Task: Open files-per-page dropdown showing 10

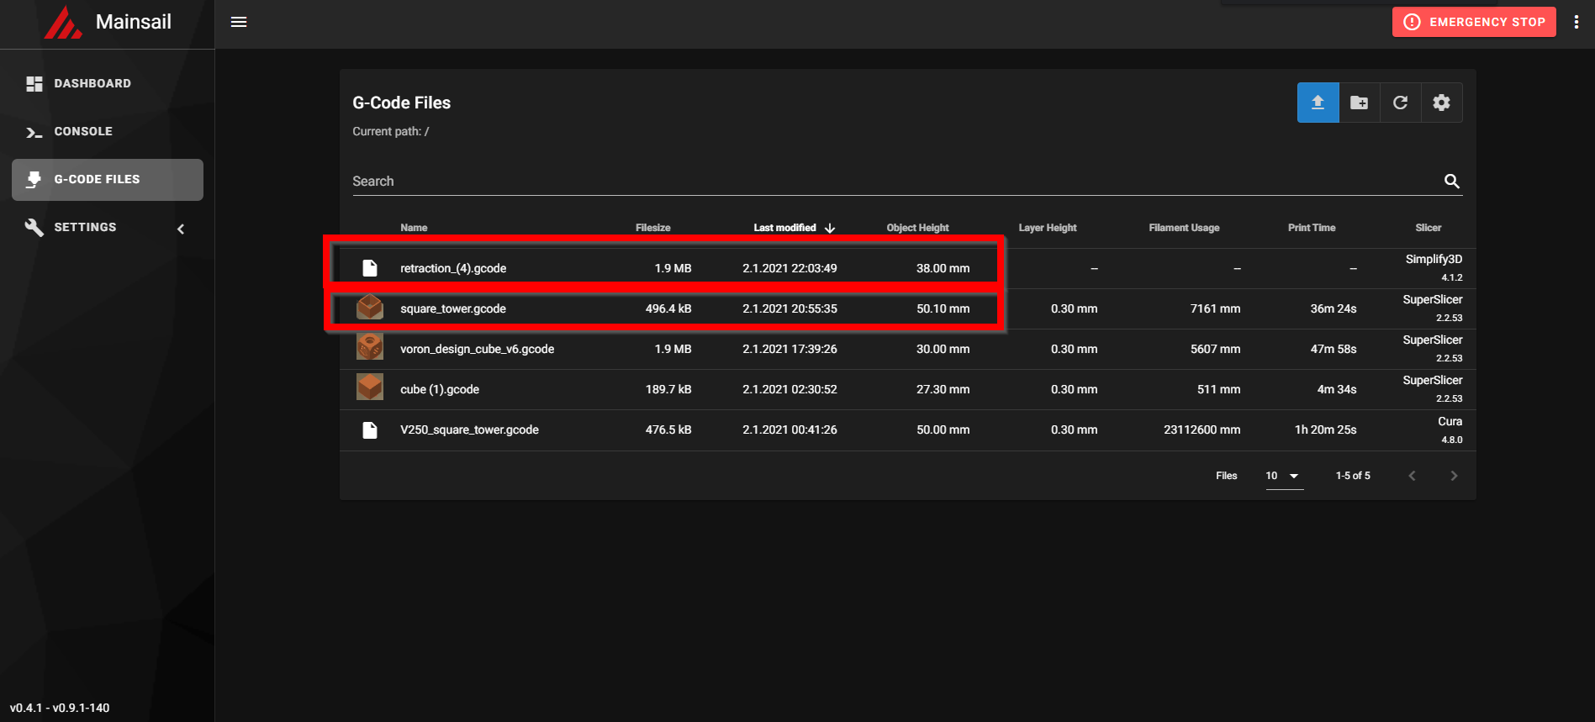Action: pos(1284,476)
